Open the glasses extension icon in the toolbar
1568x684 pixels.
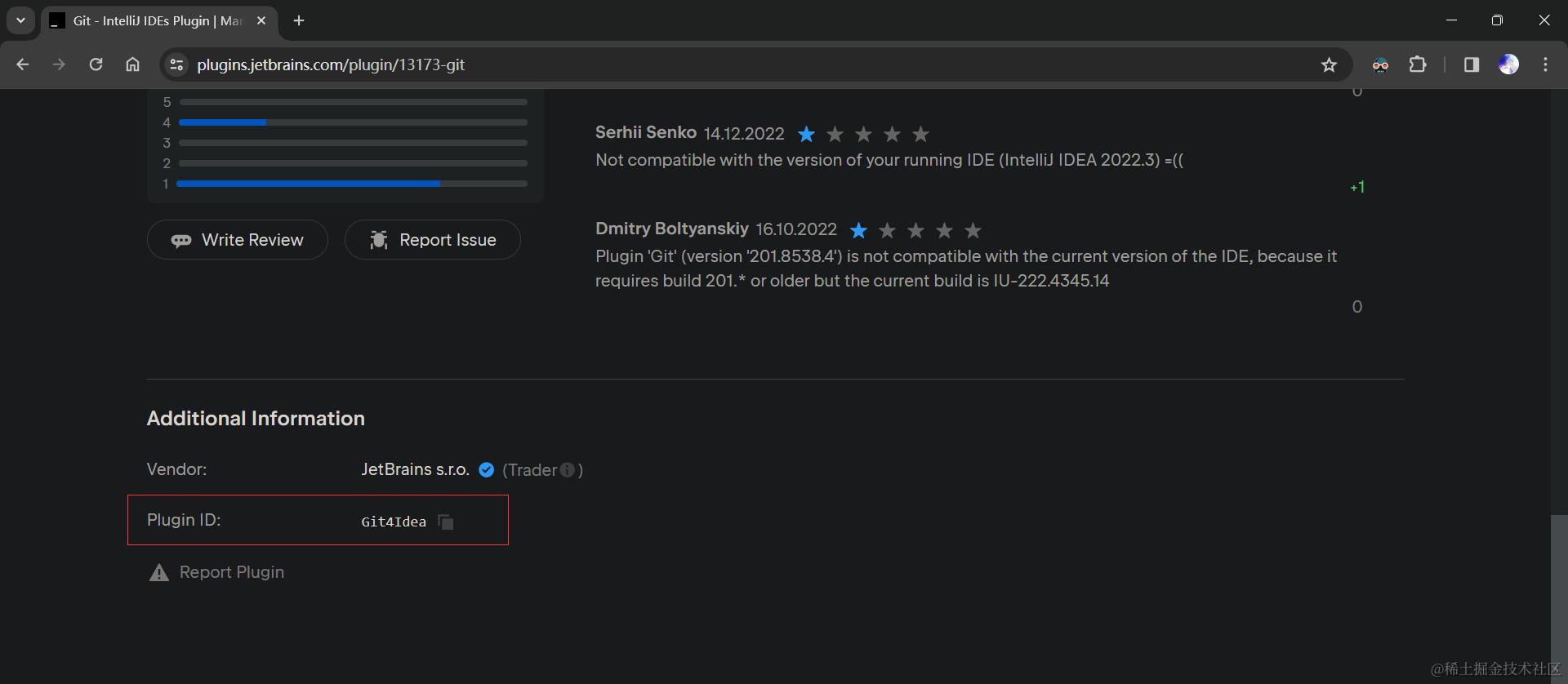tap(1380, 65)
